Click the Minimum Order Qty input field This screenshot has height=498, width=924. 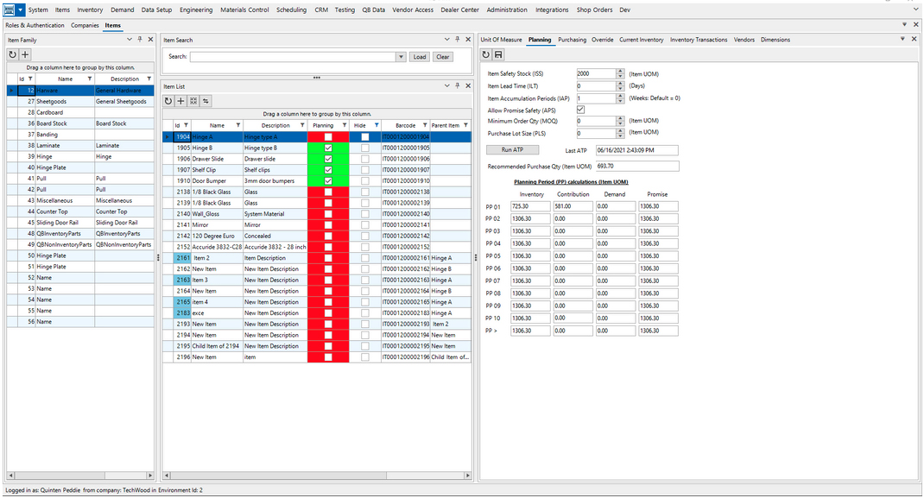pos(596,121)
